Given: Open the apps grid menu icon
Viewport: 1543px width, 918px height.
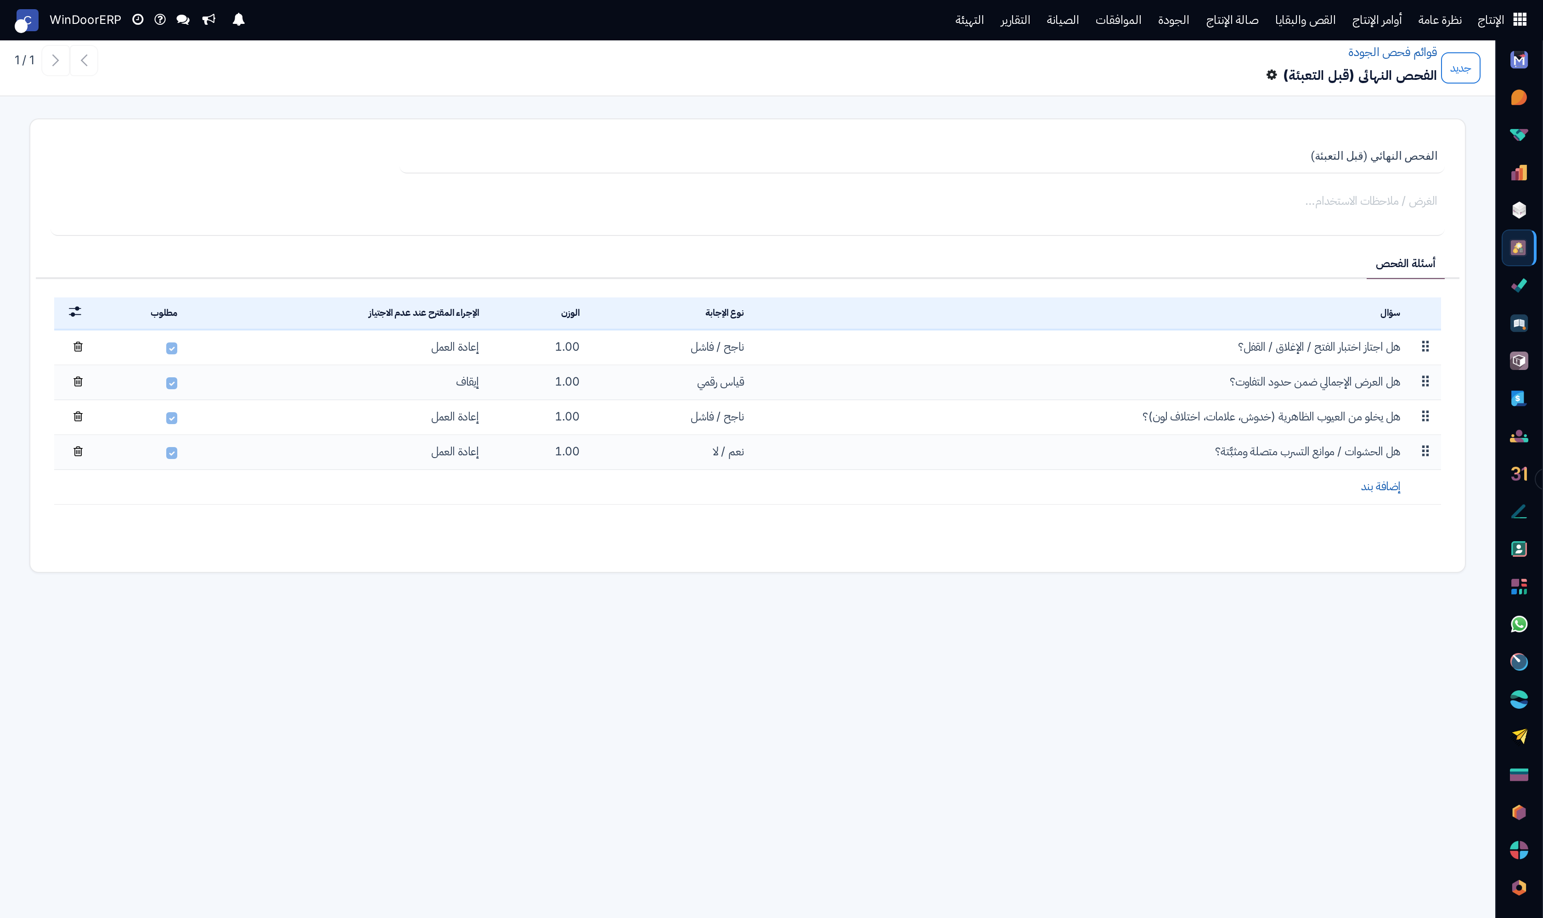Looking at the screenshot, I should pos(1520,20).
